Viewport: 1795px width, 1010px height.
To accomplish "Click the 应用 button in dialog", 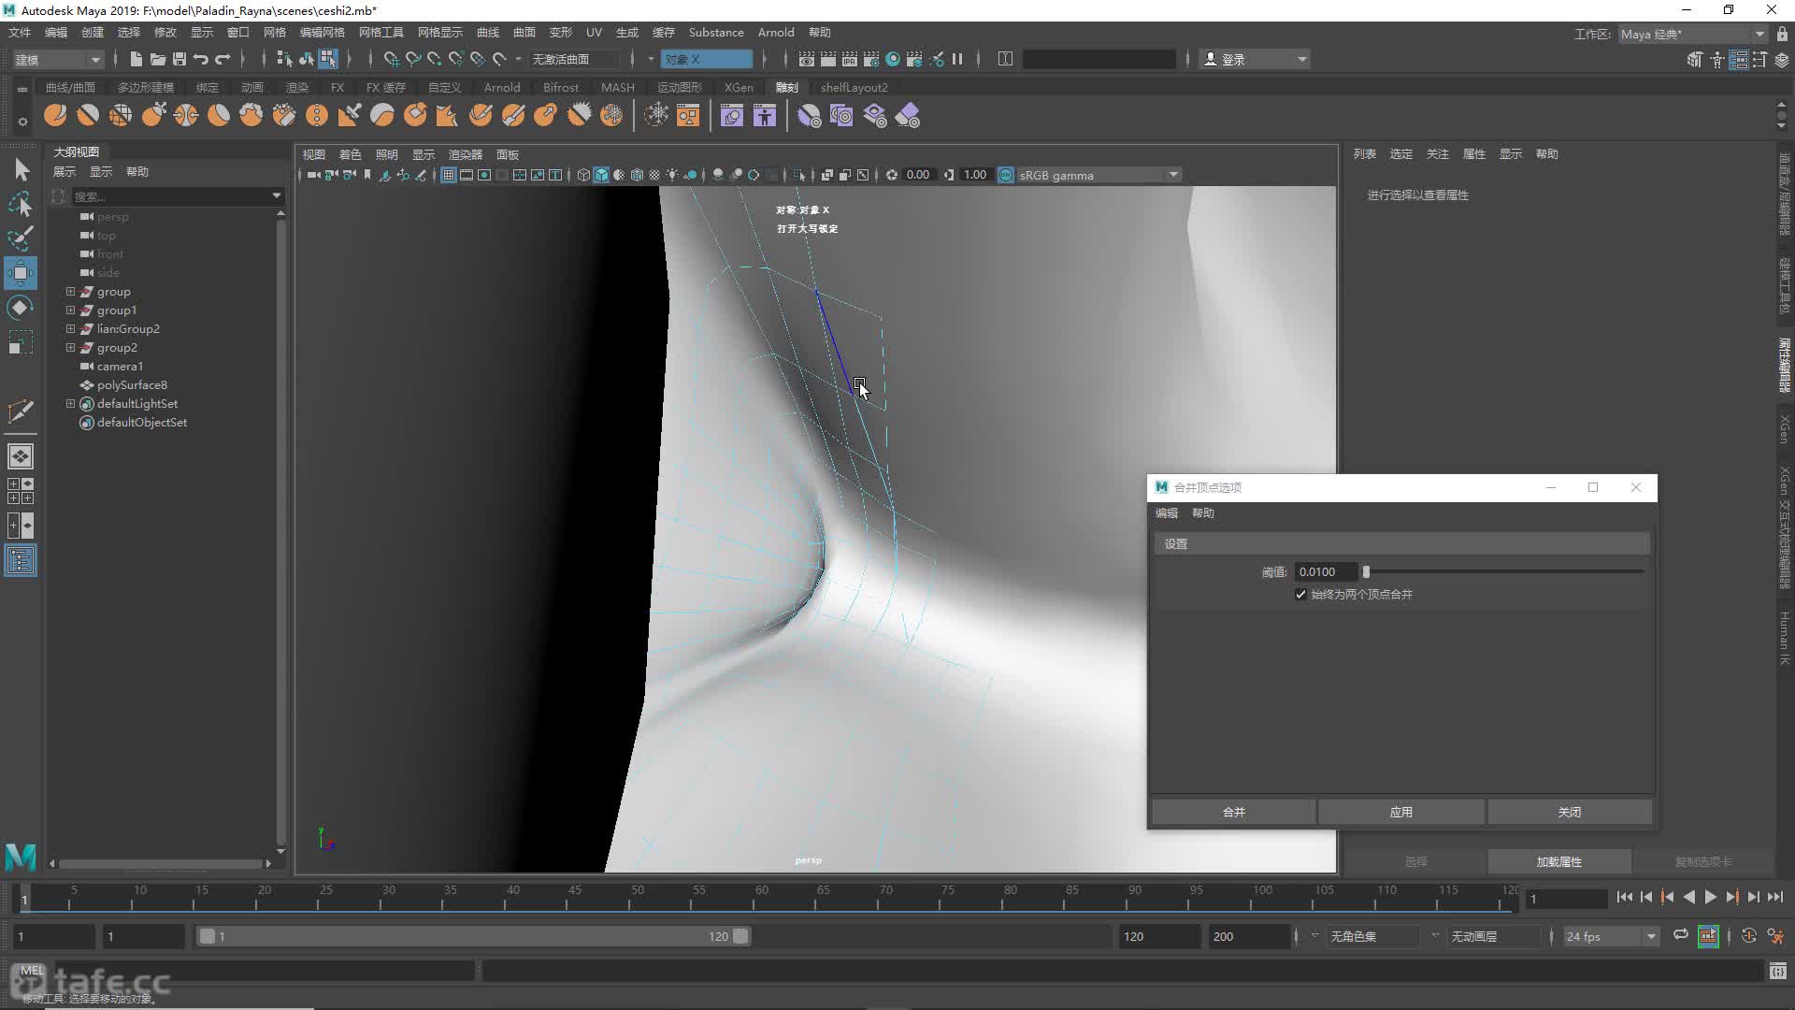I will tap(1401, 812).
